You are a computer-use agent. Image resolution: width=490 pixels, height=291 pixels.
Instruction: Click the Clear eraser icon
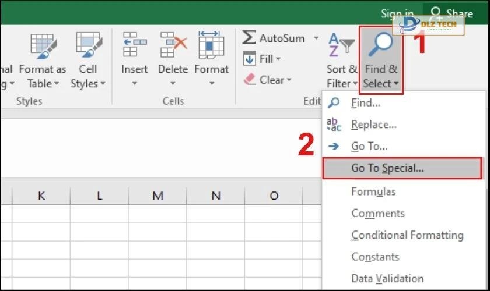(249, 80)
